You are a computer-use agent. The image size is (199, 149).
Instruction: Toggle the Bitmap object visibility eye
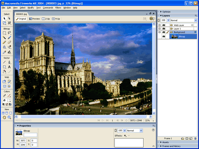point(164,37)
